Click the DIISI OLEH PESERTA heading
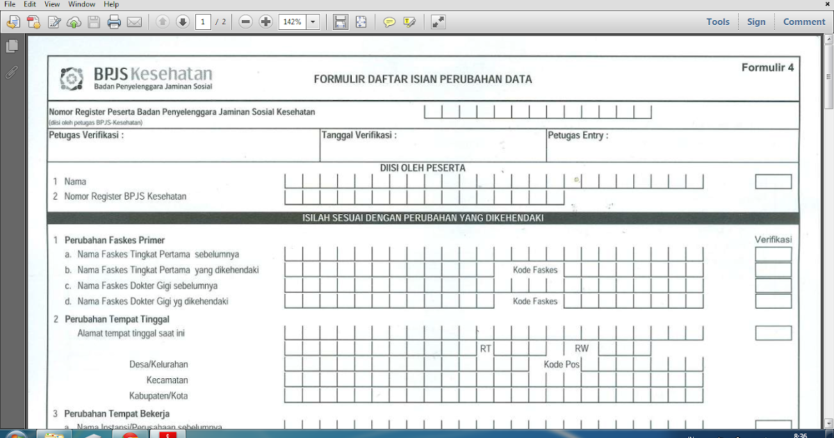Viewport: 834px width, 438px height. [x=423, y=168]
